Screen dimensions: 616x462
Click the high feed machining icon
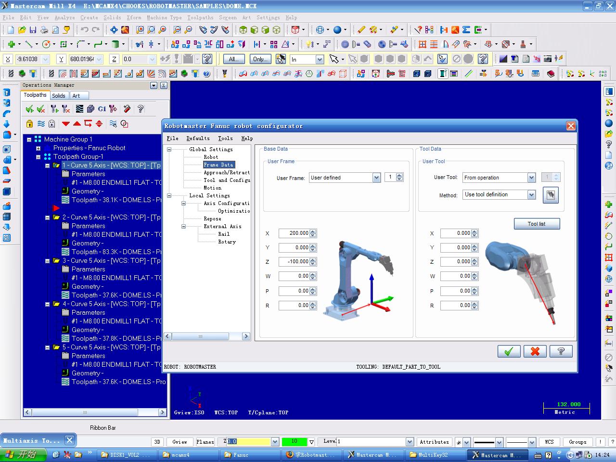pos(113,109)
